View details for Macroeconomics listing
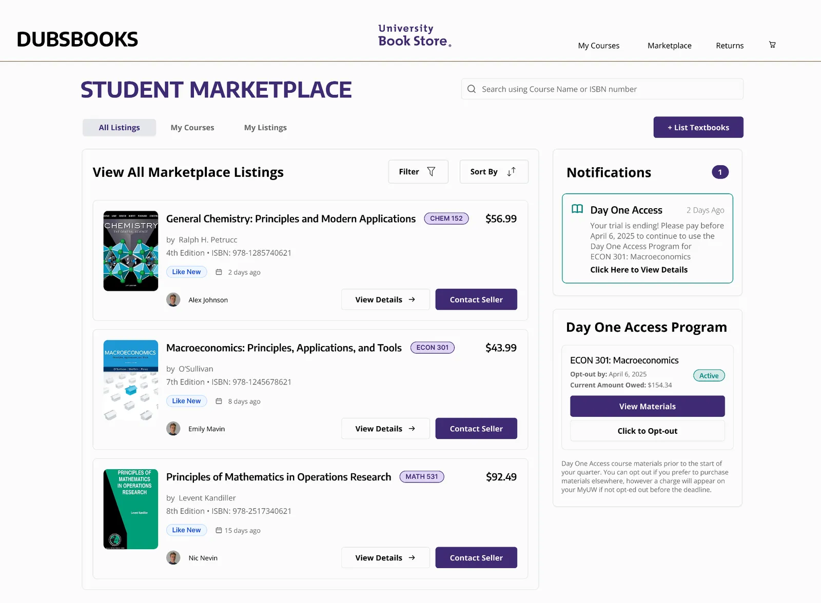Image resolution: width=821 pixels, height=603 pixels. [385, 429]
